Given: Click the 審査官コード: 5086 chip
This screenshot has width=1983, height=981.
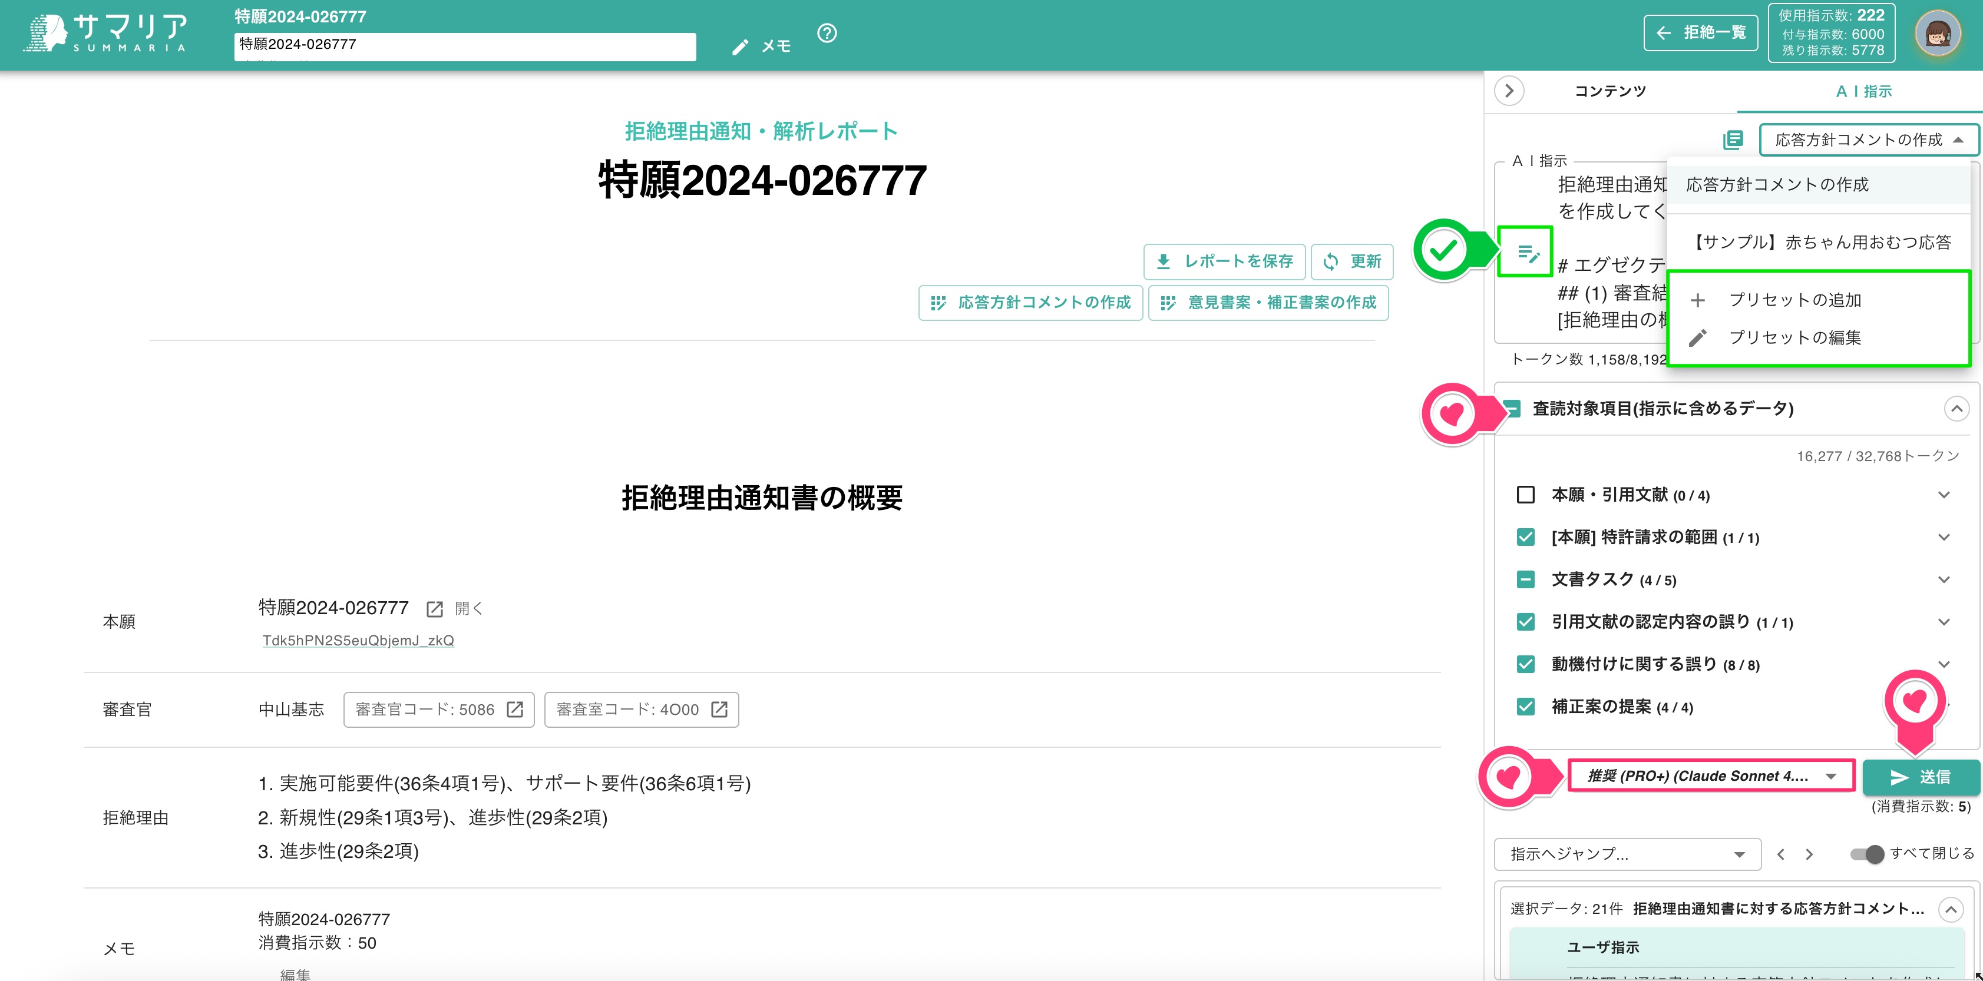Looking at the screenshot, I should 439,710.
